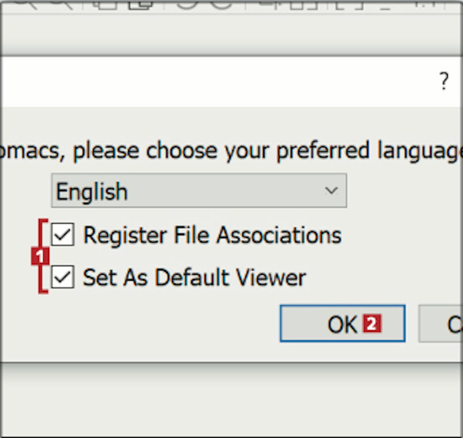Image resolution: width=463 pixels, height=438 pixels.
Task: Click the red number 1 annotation marker
Action: coord(40,256)
